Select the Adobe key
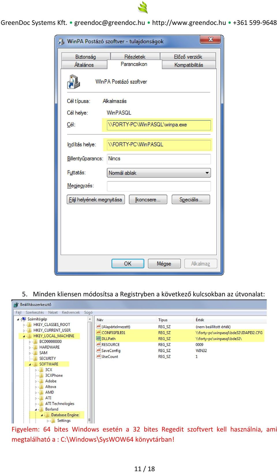The width and height of the screenshot is (277, 473). tap(51, 381)
